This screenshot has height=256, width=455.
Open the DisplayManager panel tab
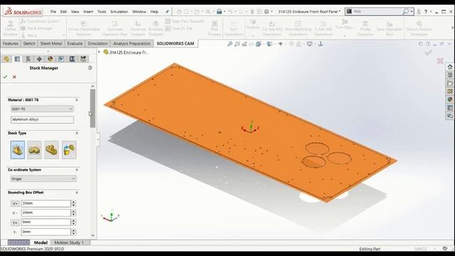pyautogui.click(x=50, y=59)
